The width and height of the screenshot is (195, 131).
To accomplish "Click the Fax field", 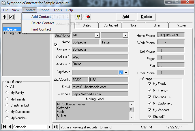I will pos(171,65).
